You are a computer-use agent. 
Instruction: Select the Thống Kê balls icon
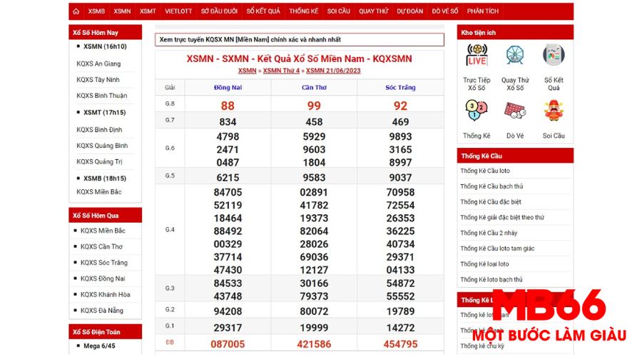pos(477,111)
